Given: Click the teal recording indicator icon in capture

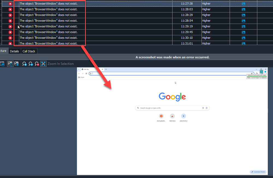Looking at the screenshot, I should click(x=261, y=72).
